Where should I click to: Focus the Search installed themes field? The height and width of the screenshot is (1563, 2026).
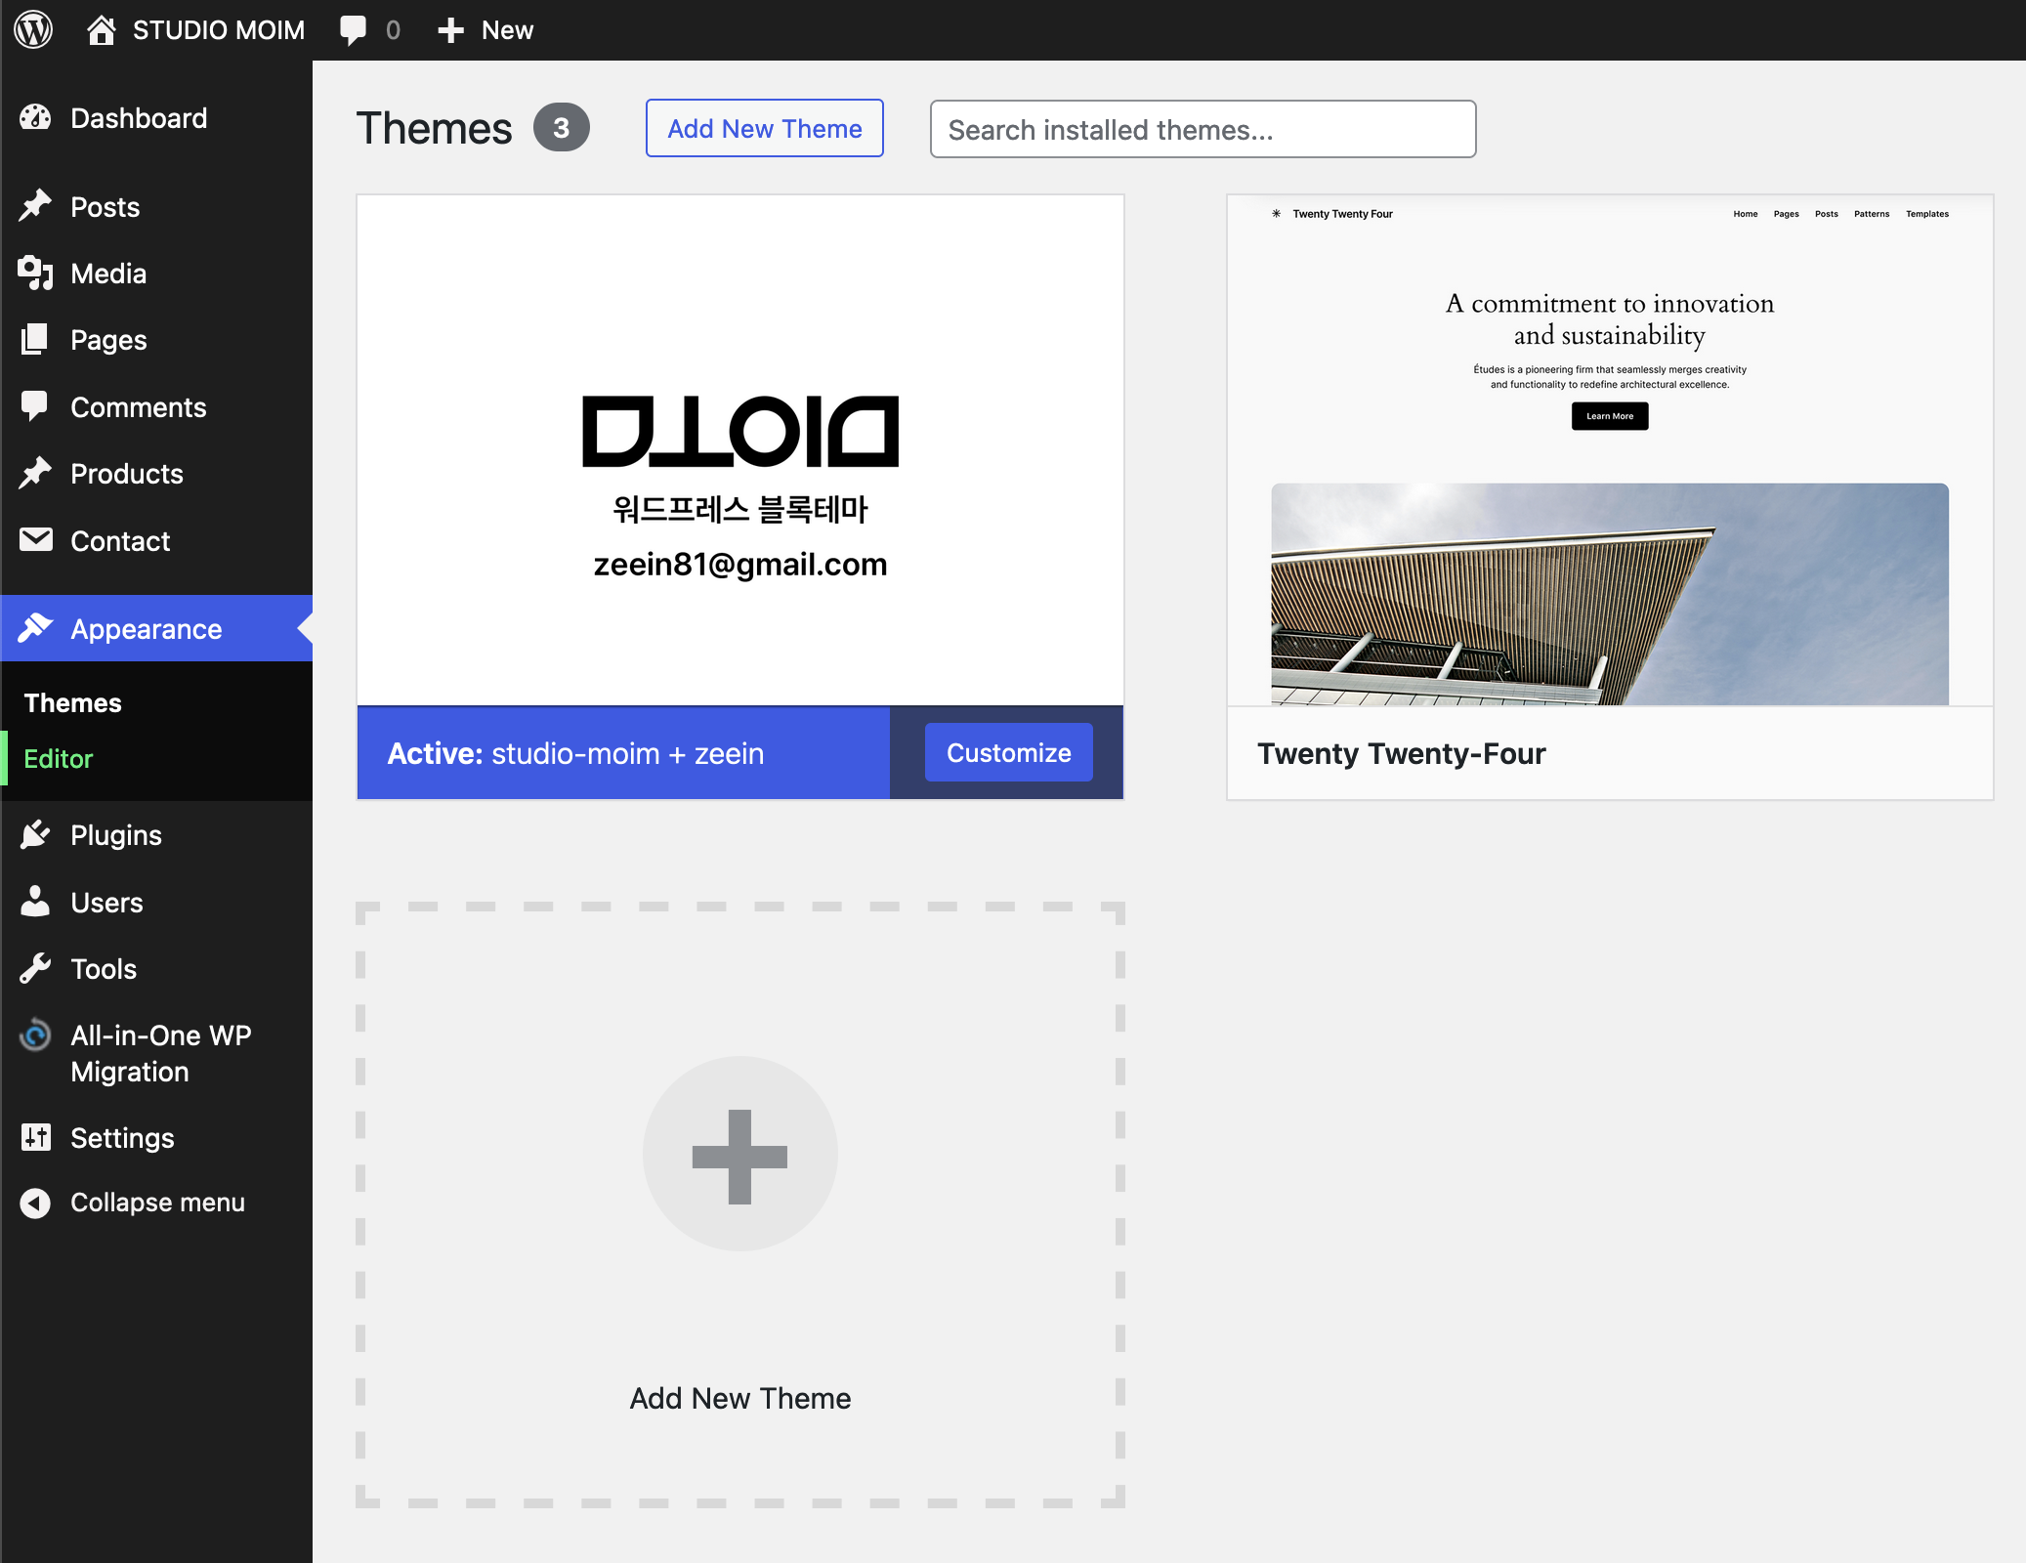[1203, 129]
